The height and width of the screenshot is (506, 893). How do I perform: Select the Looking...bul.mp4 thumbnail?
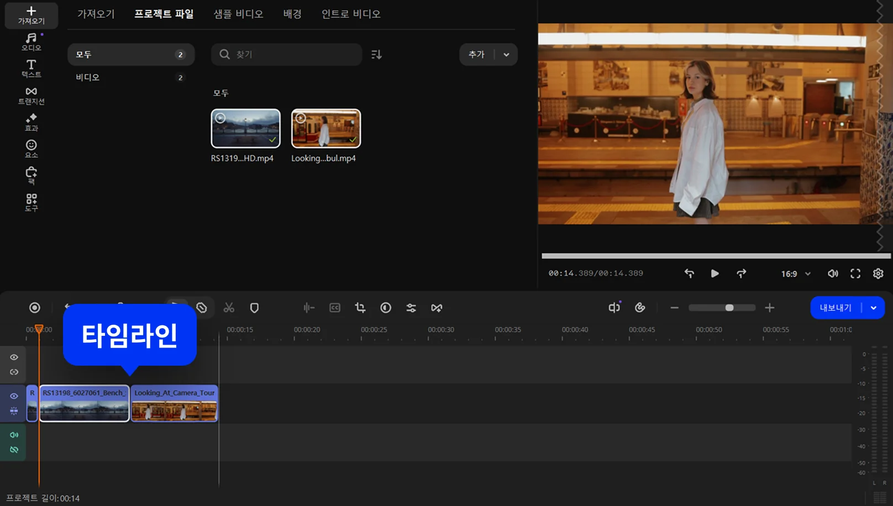point(326,128)
